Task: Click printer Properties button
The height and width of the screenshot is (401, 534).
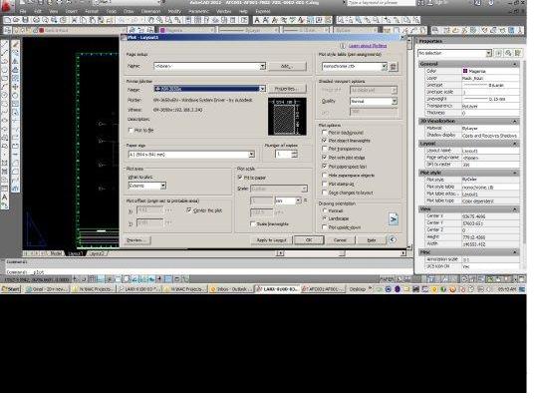Action: coord(287,89)
